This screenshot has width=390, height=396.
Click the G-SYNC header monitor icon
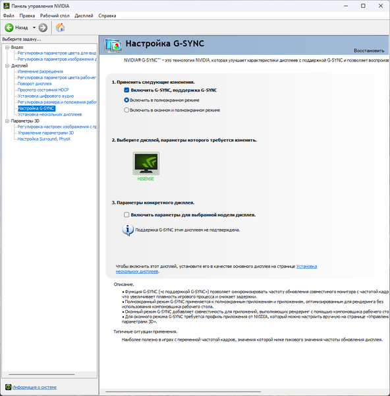[x=113, y=46]
